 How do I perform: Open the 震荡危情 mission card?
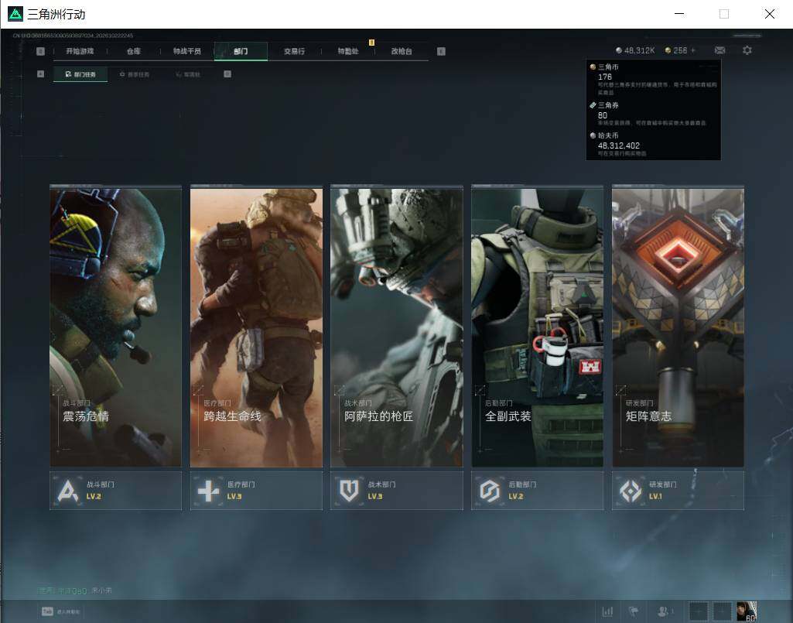coord(116,326)
